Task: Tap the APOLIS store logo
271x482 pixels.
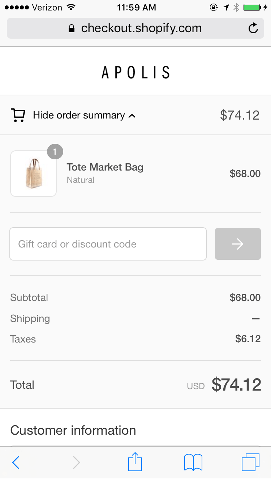Action: click(x=135, y=72)
